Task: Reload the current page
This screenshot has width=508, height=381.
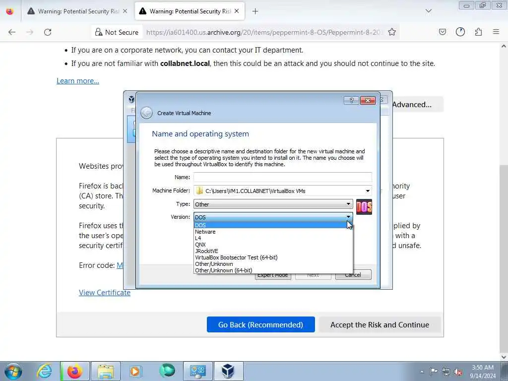Action: tap(48, 32)
